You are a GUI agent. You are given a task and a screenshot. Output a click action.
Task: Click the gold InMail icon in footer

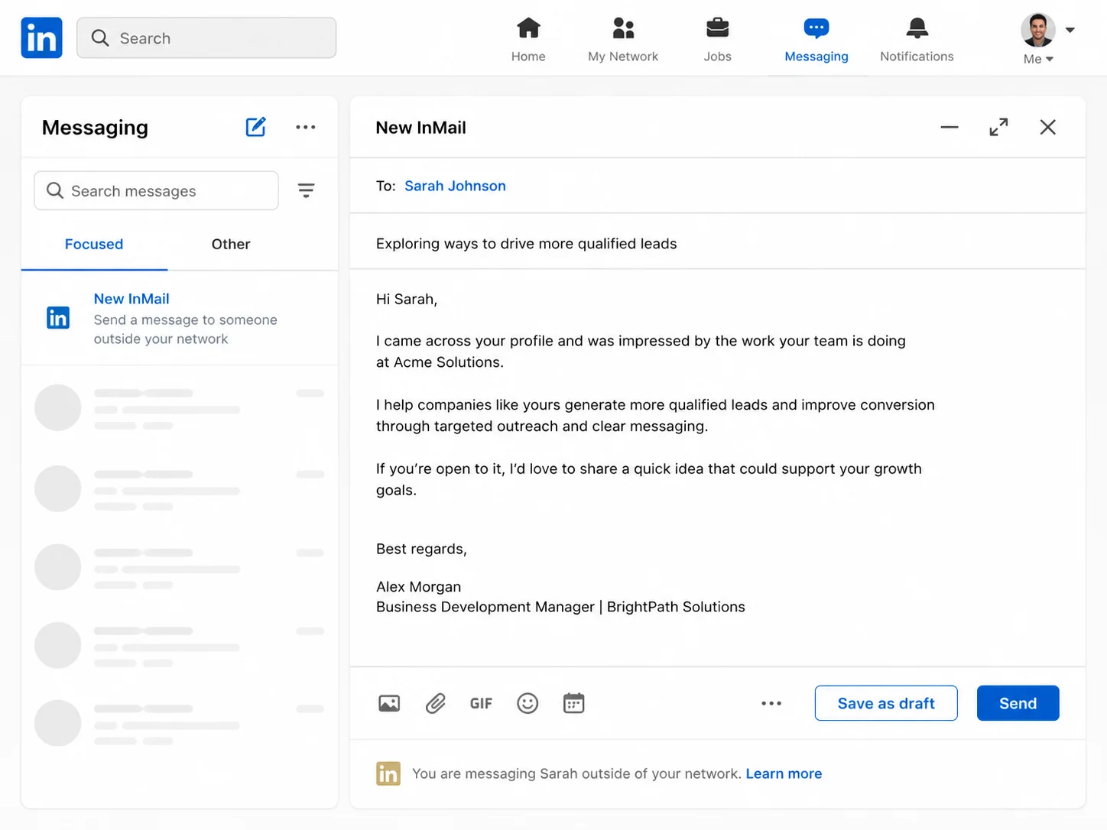point(388,773)
